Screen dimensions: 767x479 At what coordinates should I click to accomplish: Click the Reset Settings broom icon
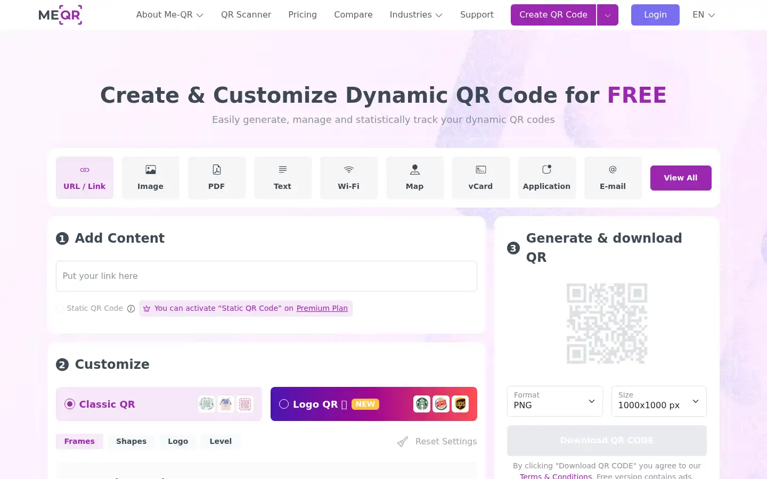point(403,441)
